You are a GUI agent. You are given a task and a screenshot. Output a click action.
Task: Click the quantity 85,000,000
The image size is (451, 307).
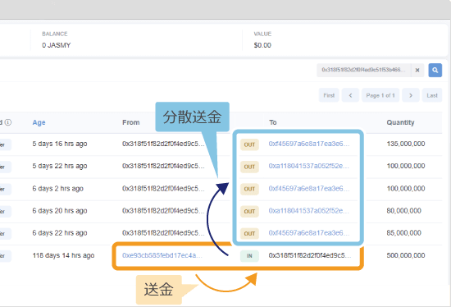(x=403, y=232)
